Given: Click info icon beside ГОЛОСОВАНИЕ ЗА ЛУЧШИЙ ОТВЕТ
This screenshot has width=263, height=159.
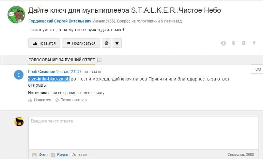Looking at the screenshot, I should point(99,60).
